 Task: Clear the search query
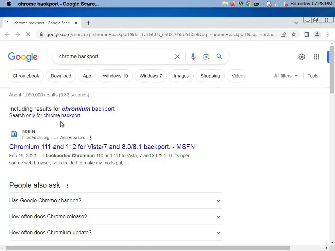(x=177, y=57)
